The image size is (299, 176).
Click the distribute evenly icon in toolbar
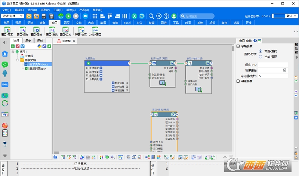pos(125,16)
